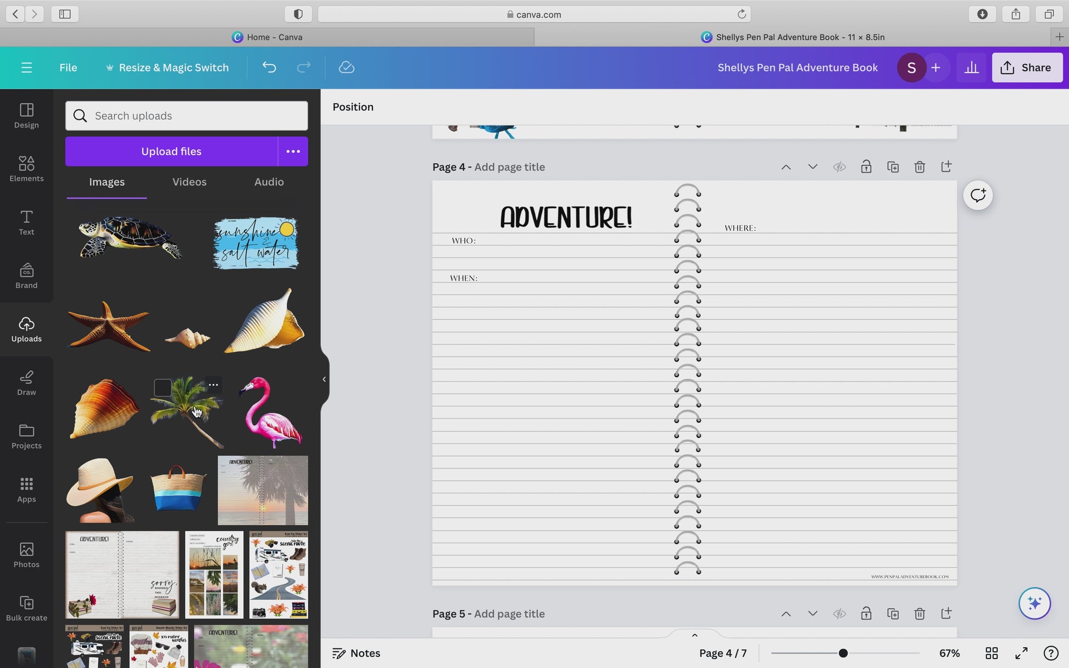Toggle the lock on Page 4
Screen dimensions: 1069x668
(x=866, y=167)
